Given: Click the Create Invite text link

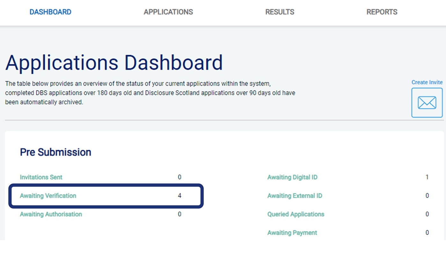Looking at the screenshot, I should coord(427,82).
